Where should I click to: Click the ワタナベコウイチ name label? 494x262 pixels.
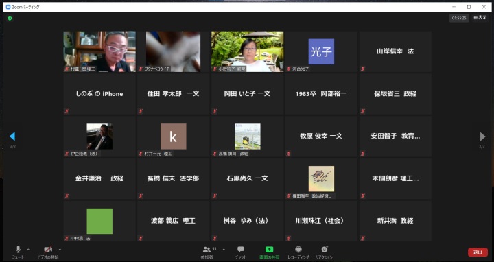pyautogui.click(x=157, y=69)
